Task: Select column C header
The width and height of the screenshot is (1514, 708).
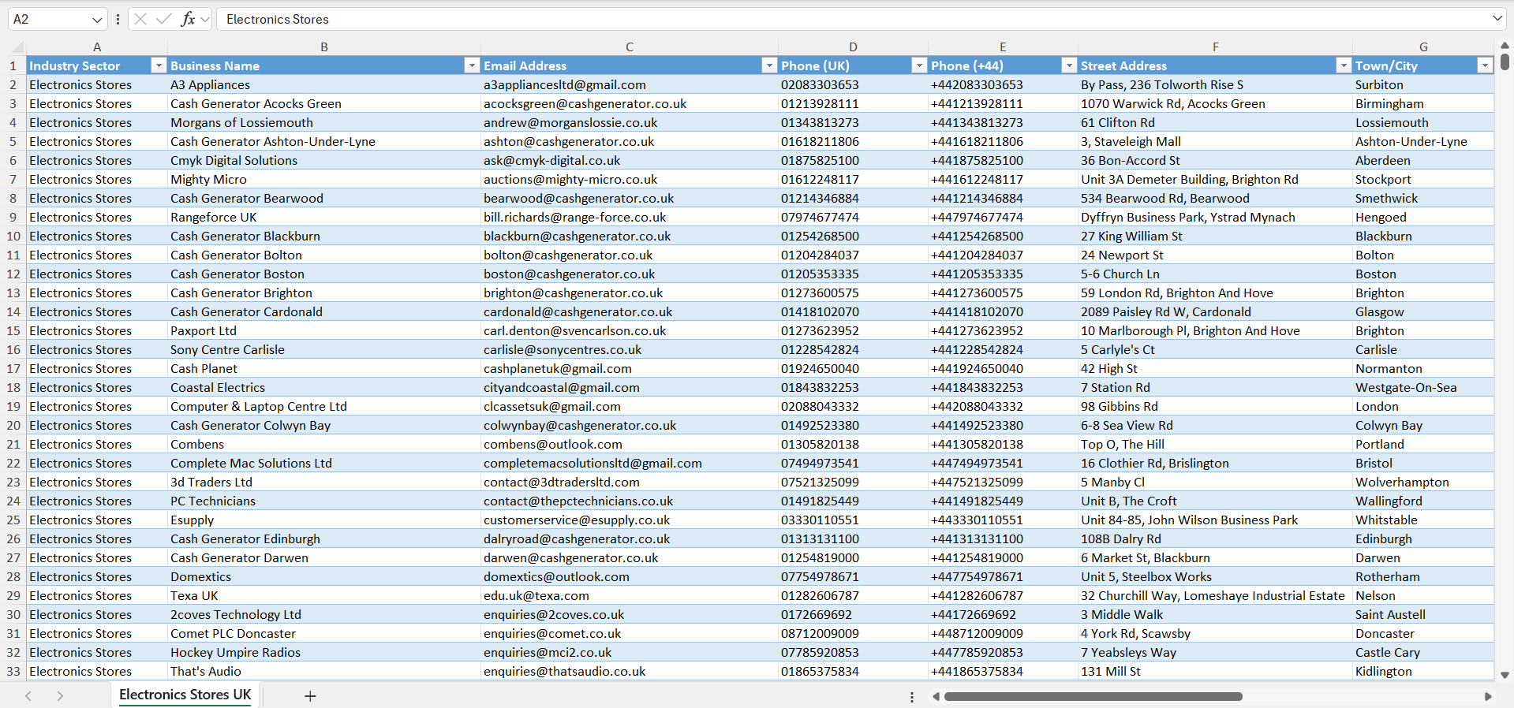Action: coord(630,47)
